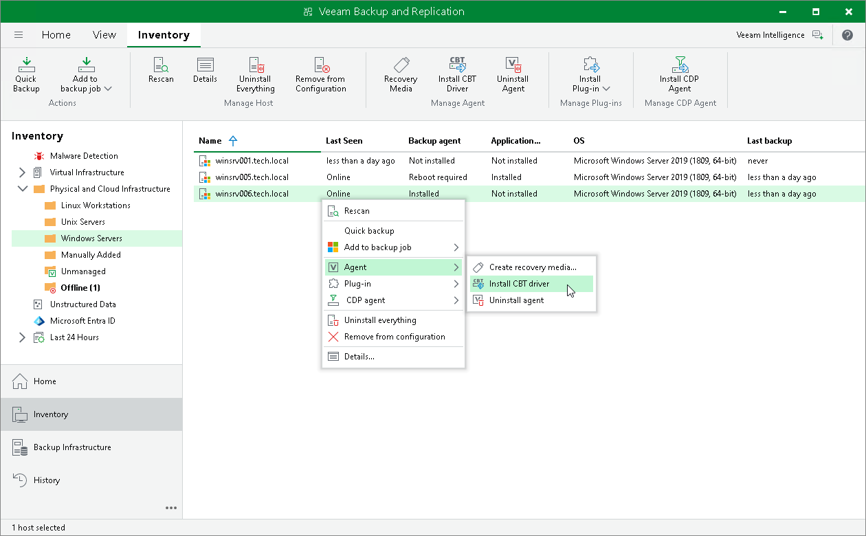Open the History navigation pane
The image size is (866, 536).
point(91,480)
